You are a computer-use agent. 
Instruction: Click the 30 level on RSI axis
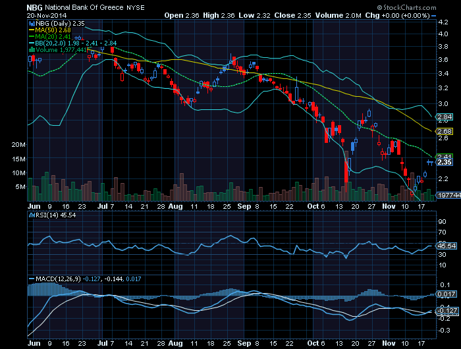[442, 255]
